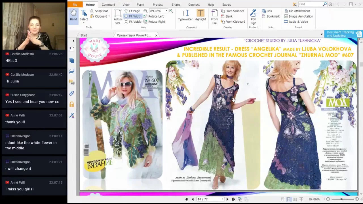The height and width of the screenshot is (204, 363).
Task: Open the File menu
Action: [x=75, y=5]
